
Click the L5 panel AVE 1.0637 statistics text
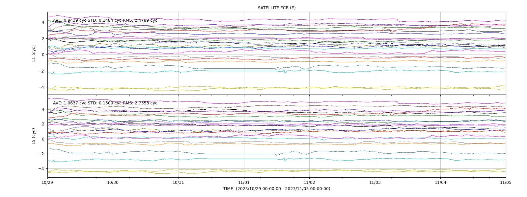coord(105,103)
